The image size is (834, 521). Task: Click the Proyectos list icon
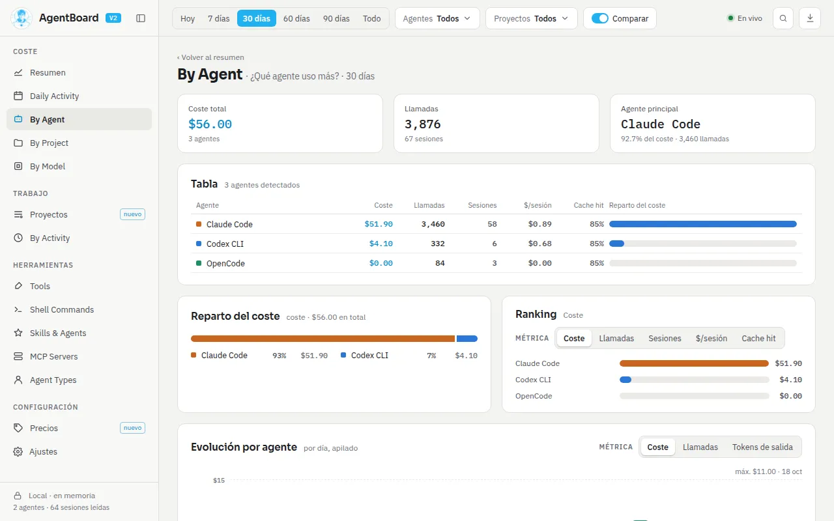tap(18, 214)
